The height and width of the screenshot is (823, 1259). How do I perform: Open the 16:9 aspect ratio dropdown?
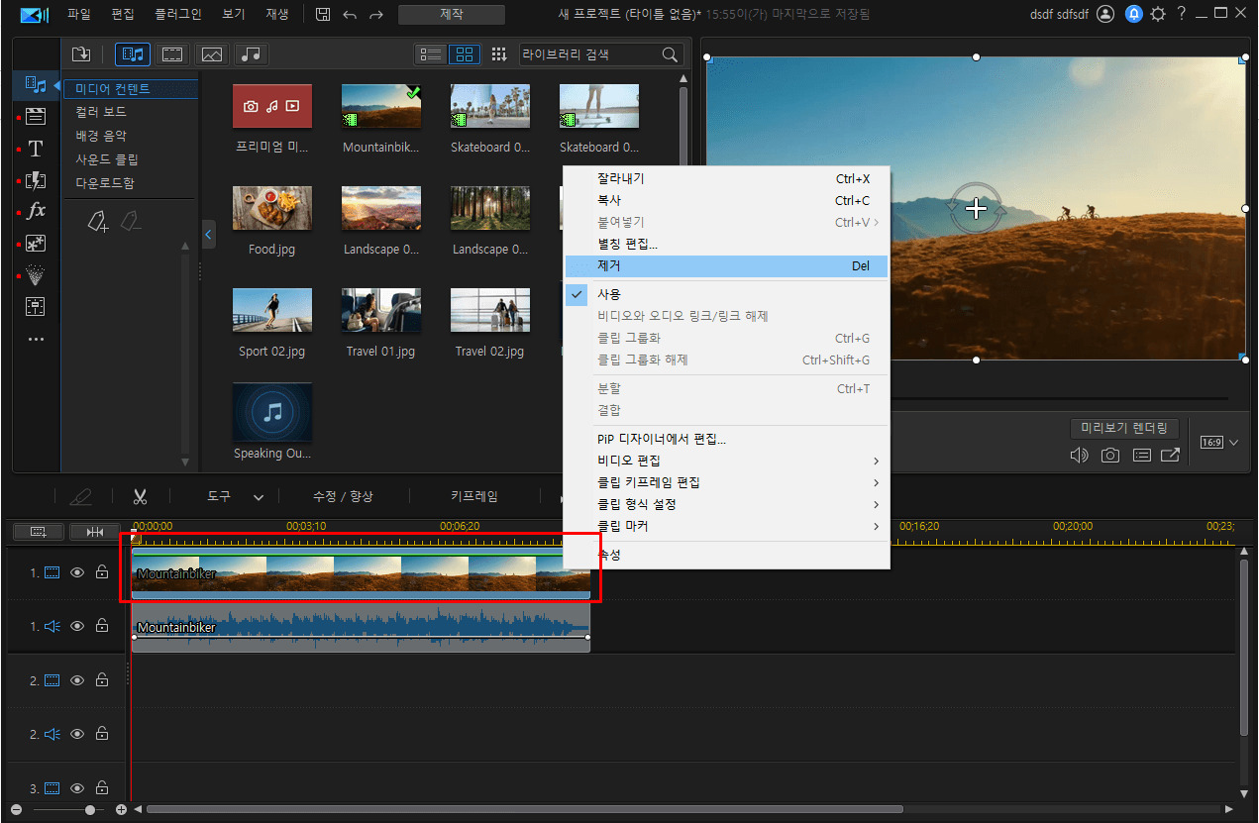1219,443
